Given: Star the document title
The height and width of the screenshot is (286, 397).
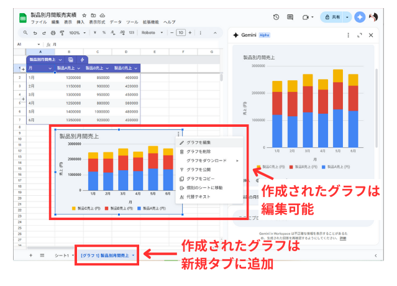Looking at the screenshot, I should tap(84, 14).
